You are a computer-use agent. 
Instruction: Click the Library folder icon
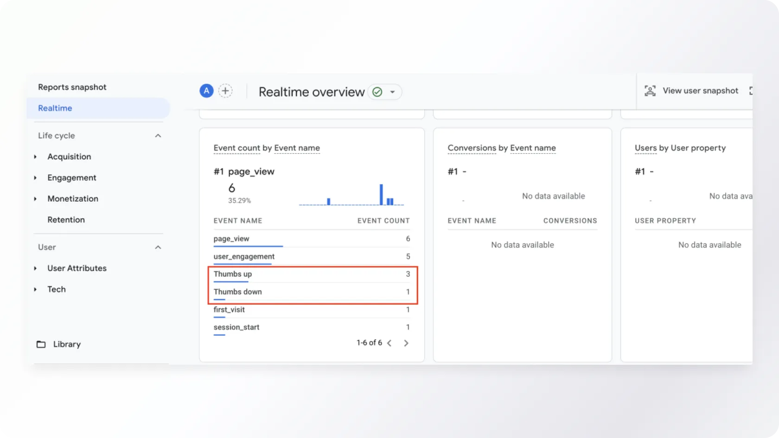coord(41,344)
